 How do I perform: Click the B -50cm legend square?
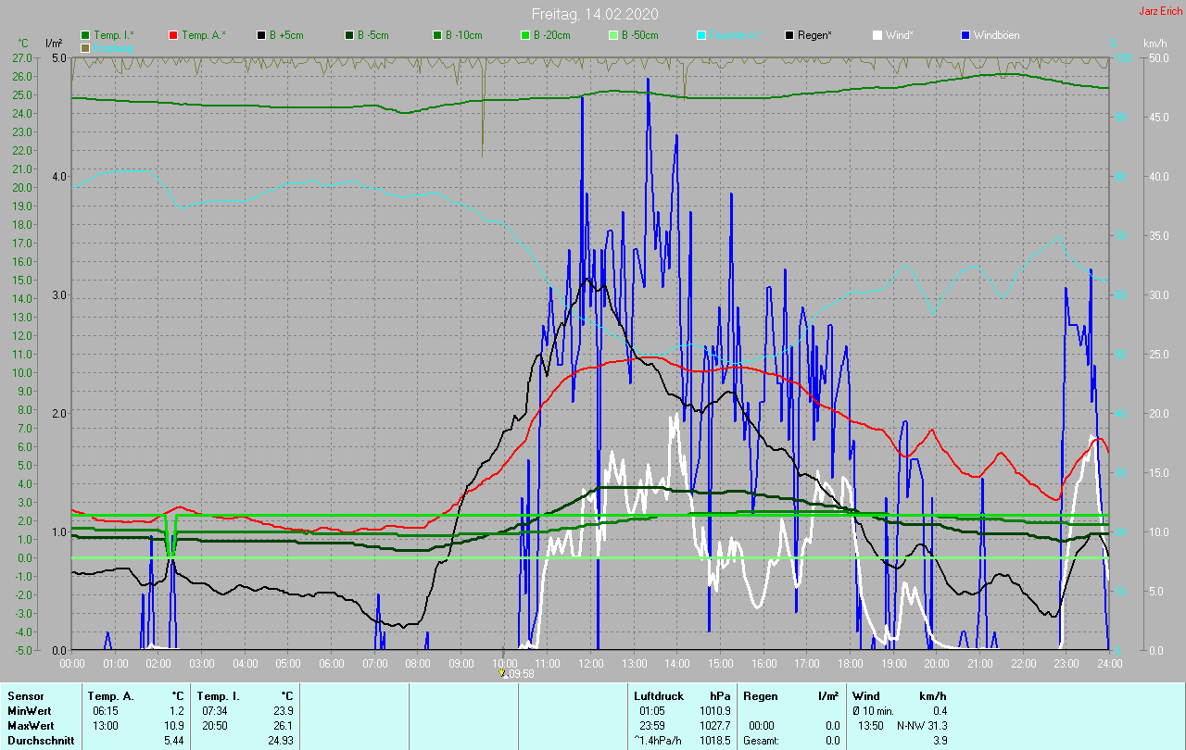click(x=613, y=35)
